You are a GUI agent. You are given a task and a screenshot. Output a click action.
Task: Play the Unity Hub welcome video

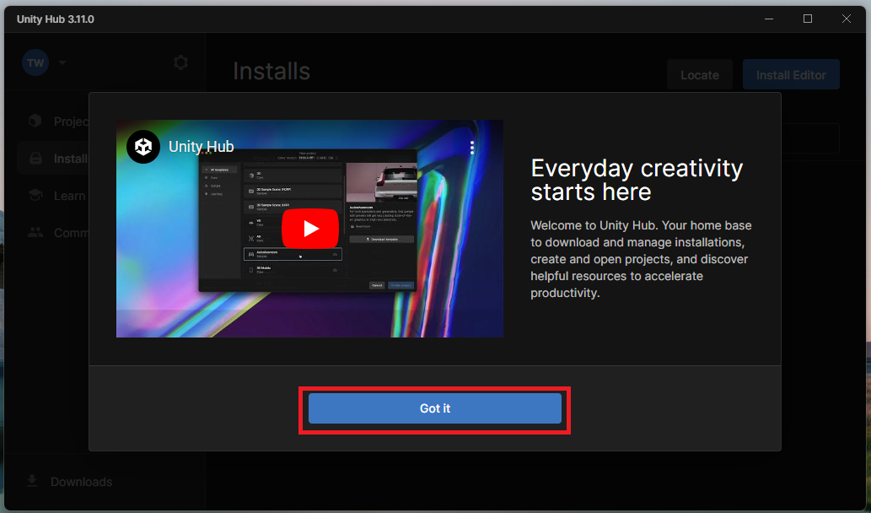coord(309,229)
